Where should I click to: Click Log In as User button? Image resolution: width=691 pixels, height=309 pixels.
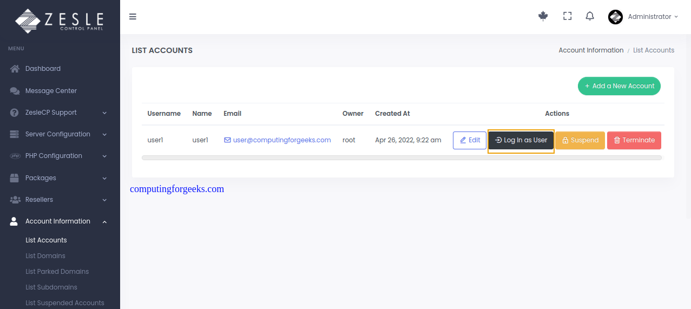click(x=521, y=140)
